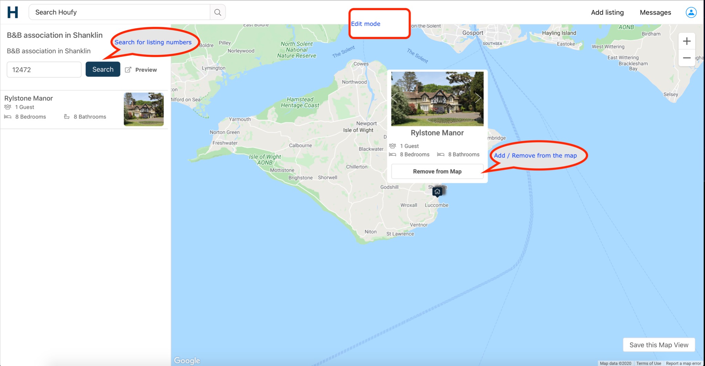Click '1 Guest' in map popup
Viewport: 705px width, 366px height.
click(409, 146)
